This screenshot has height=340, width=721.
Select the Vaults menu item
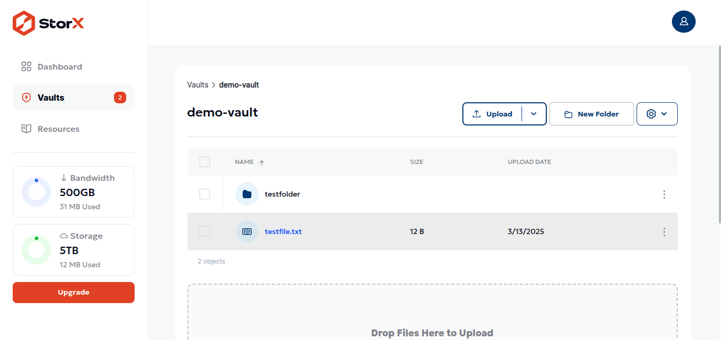[73, 98]
